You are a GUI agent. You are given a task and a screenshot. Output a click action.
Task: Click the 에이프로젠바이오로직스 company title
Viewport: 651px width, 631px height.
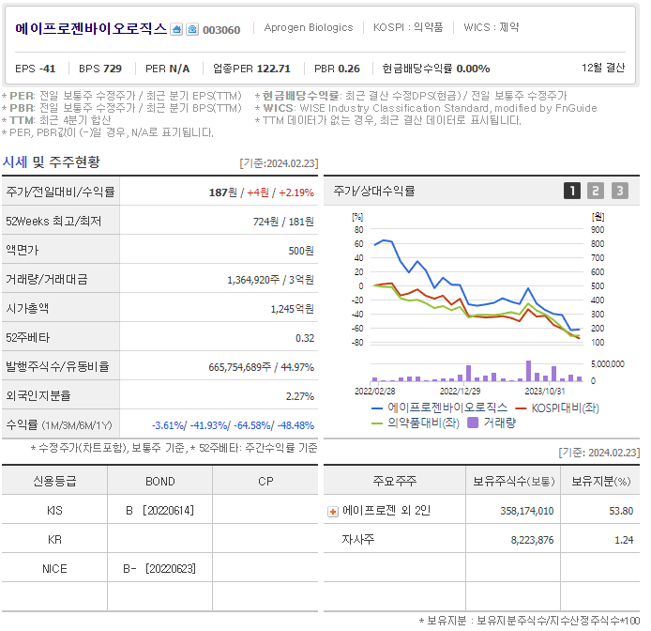[91, 29]
